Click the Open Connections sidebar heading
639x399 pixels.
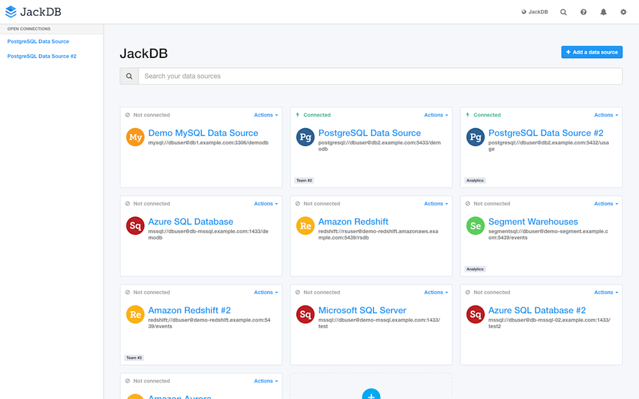click(29, 29)
